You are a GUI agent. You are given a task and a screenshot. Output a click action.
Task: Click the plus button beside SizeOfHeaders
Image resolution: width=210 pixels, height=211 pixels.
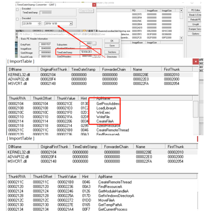click(98, 56)
